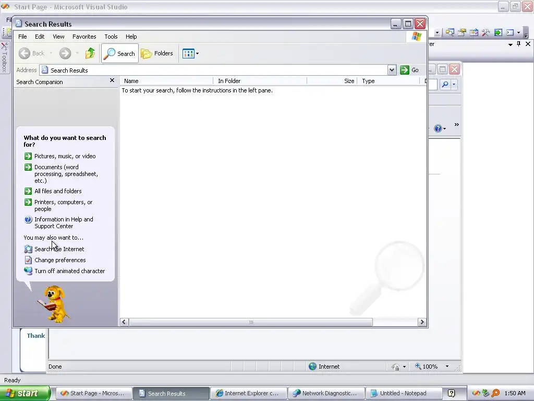Choose Documents (word processing, spreadsheet, etc.)

(66, 174)
